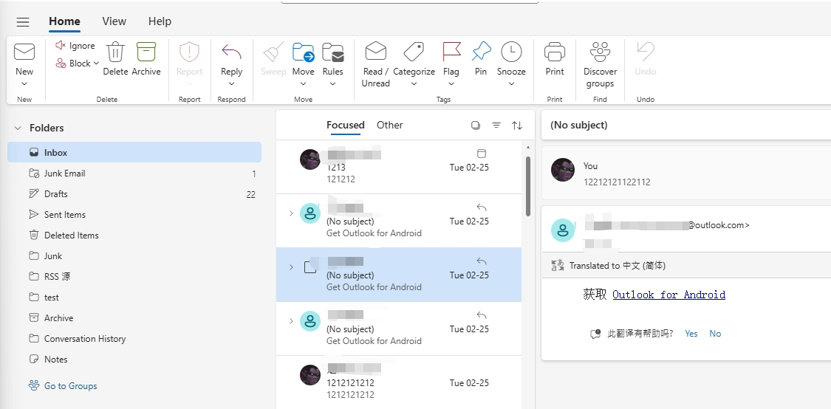Viewport: 831px width, 409px height.
Task: Open the Drafts folder
Action: pos(134,194)
